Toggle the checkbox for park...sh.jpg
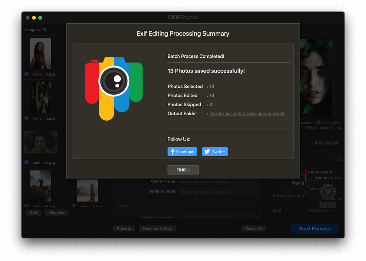 click(x=27, y=162)
